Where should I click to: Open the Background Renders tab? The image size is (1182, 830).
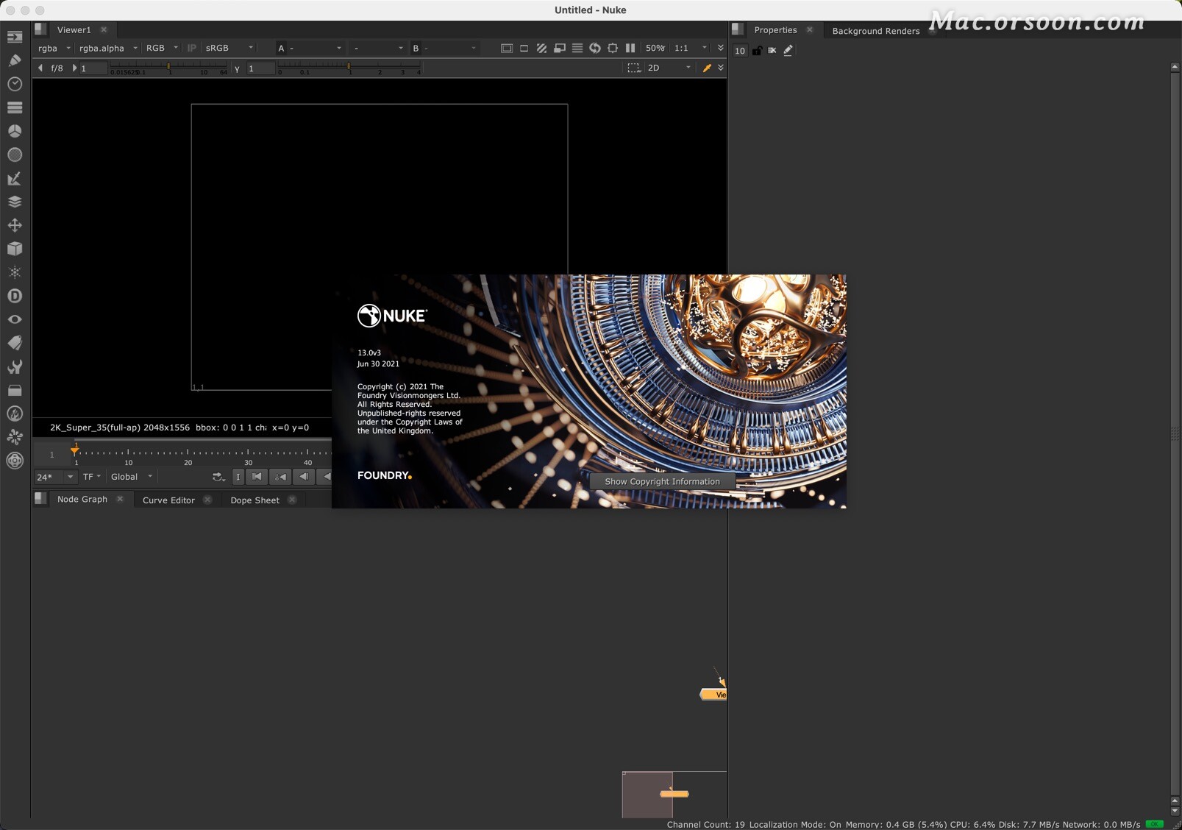coord(875,30)
